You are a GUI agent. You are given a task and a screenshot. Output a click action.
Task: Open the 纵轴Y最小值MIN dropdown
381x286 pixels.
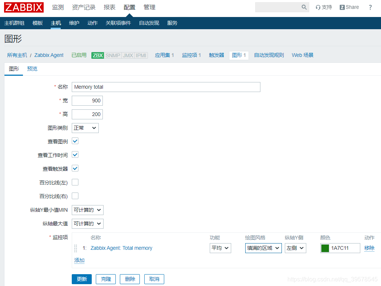tap(87, 210)
